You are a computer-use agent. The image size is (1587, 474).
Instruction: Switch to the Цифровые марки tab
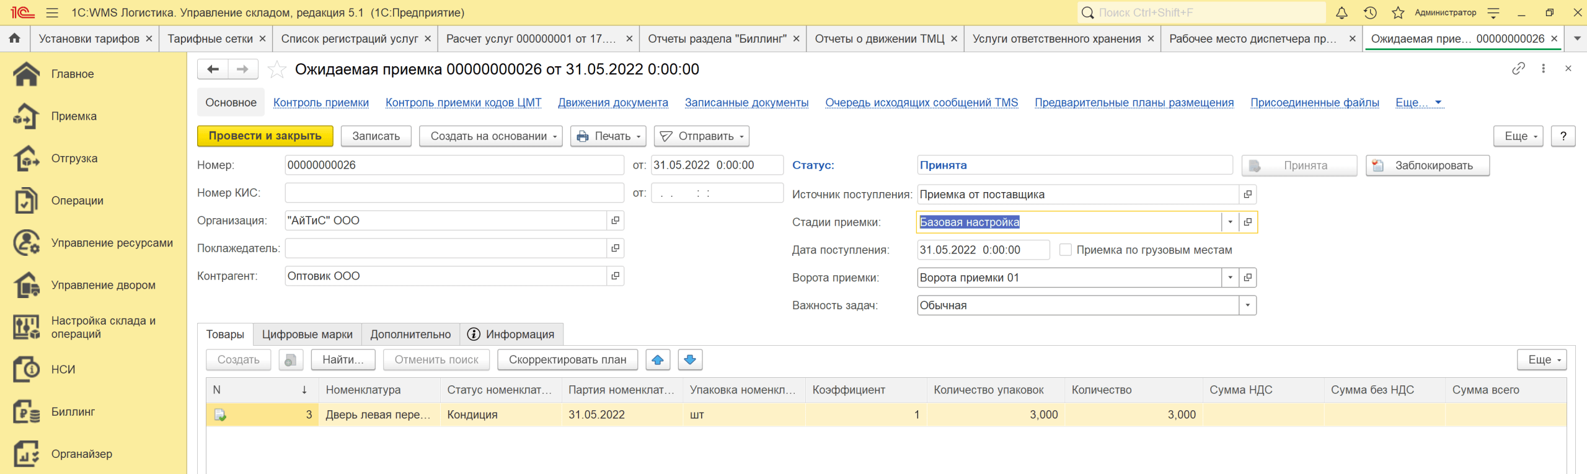tap(307, 335)
